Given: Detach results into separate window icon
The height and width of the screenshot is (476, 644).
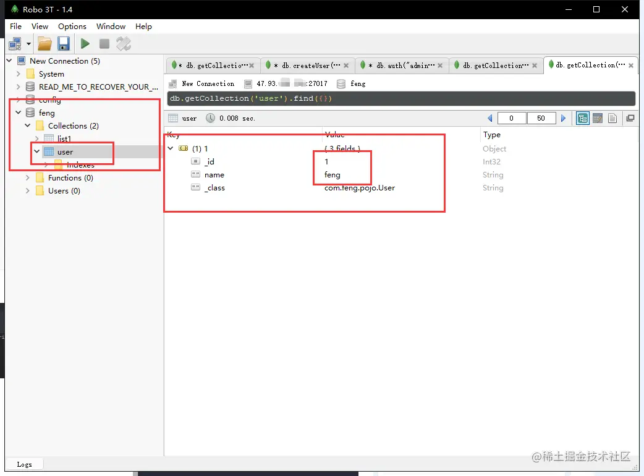Looking at the screenshot, I should 630,118.
